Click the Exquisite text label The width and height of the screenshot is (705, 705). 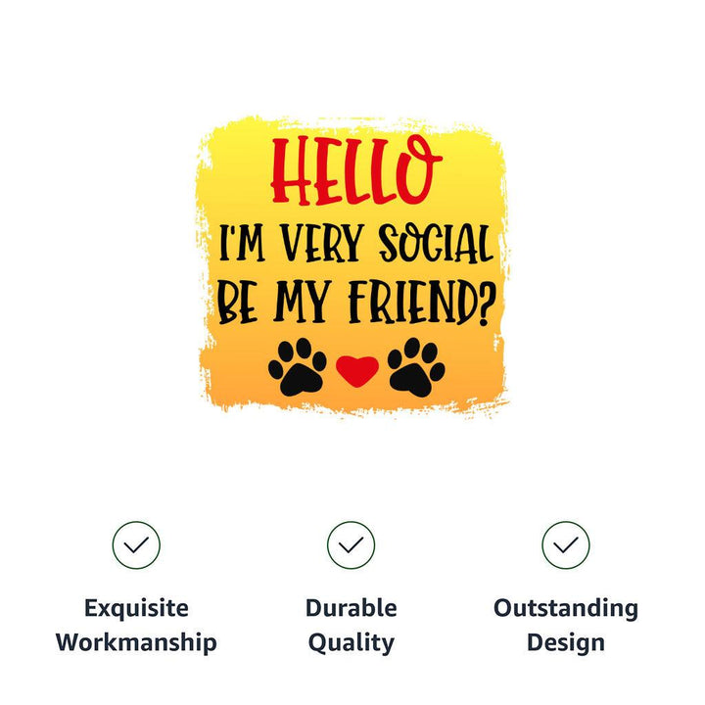pos(136,608)
